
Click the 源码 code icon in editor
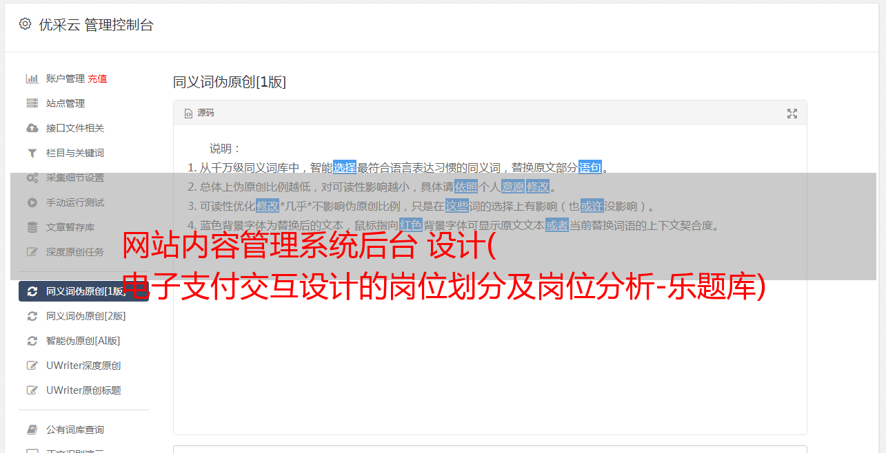tap(188, 114)
